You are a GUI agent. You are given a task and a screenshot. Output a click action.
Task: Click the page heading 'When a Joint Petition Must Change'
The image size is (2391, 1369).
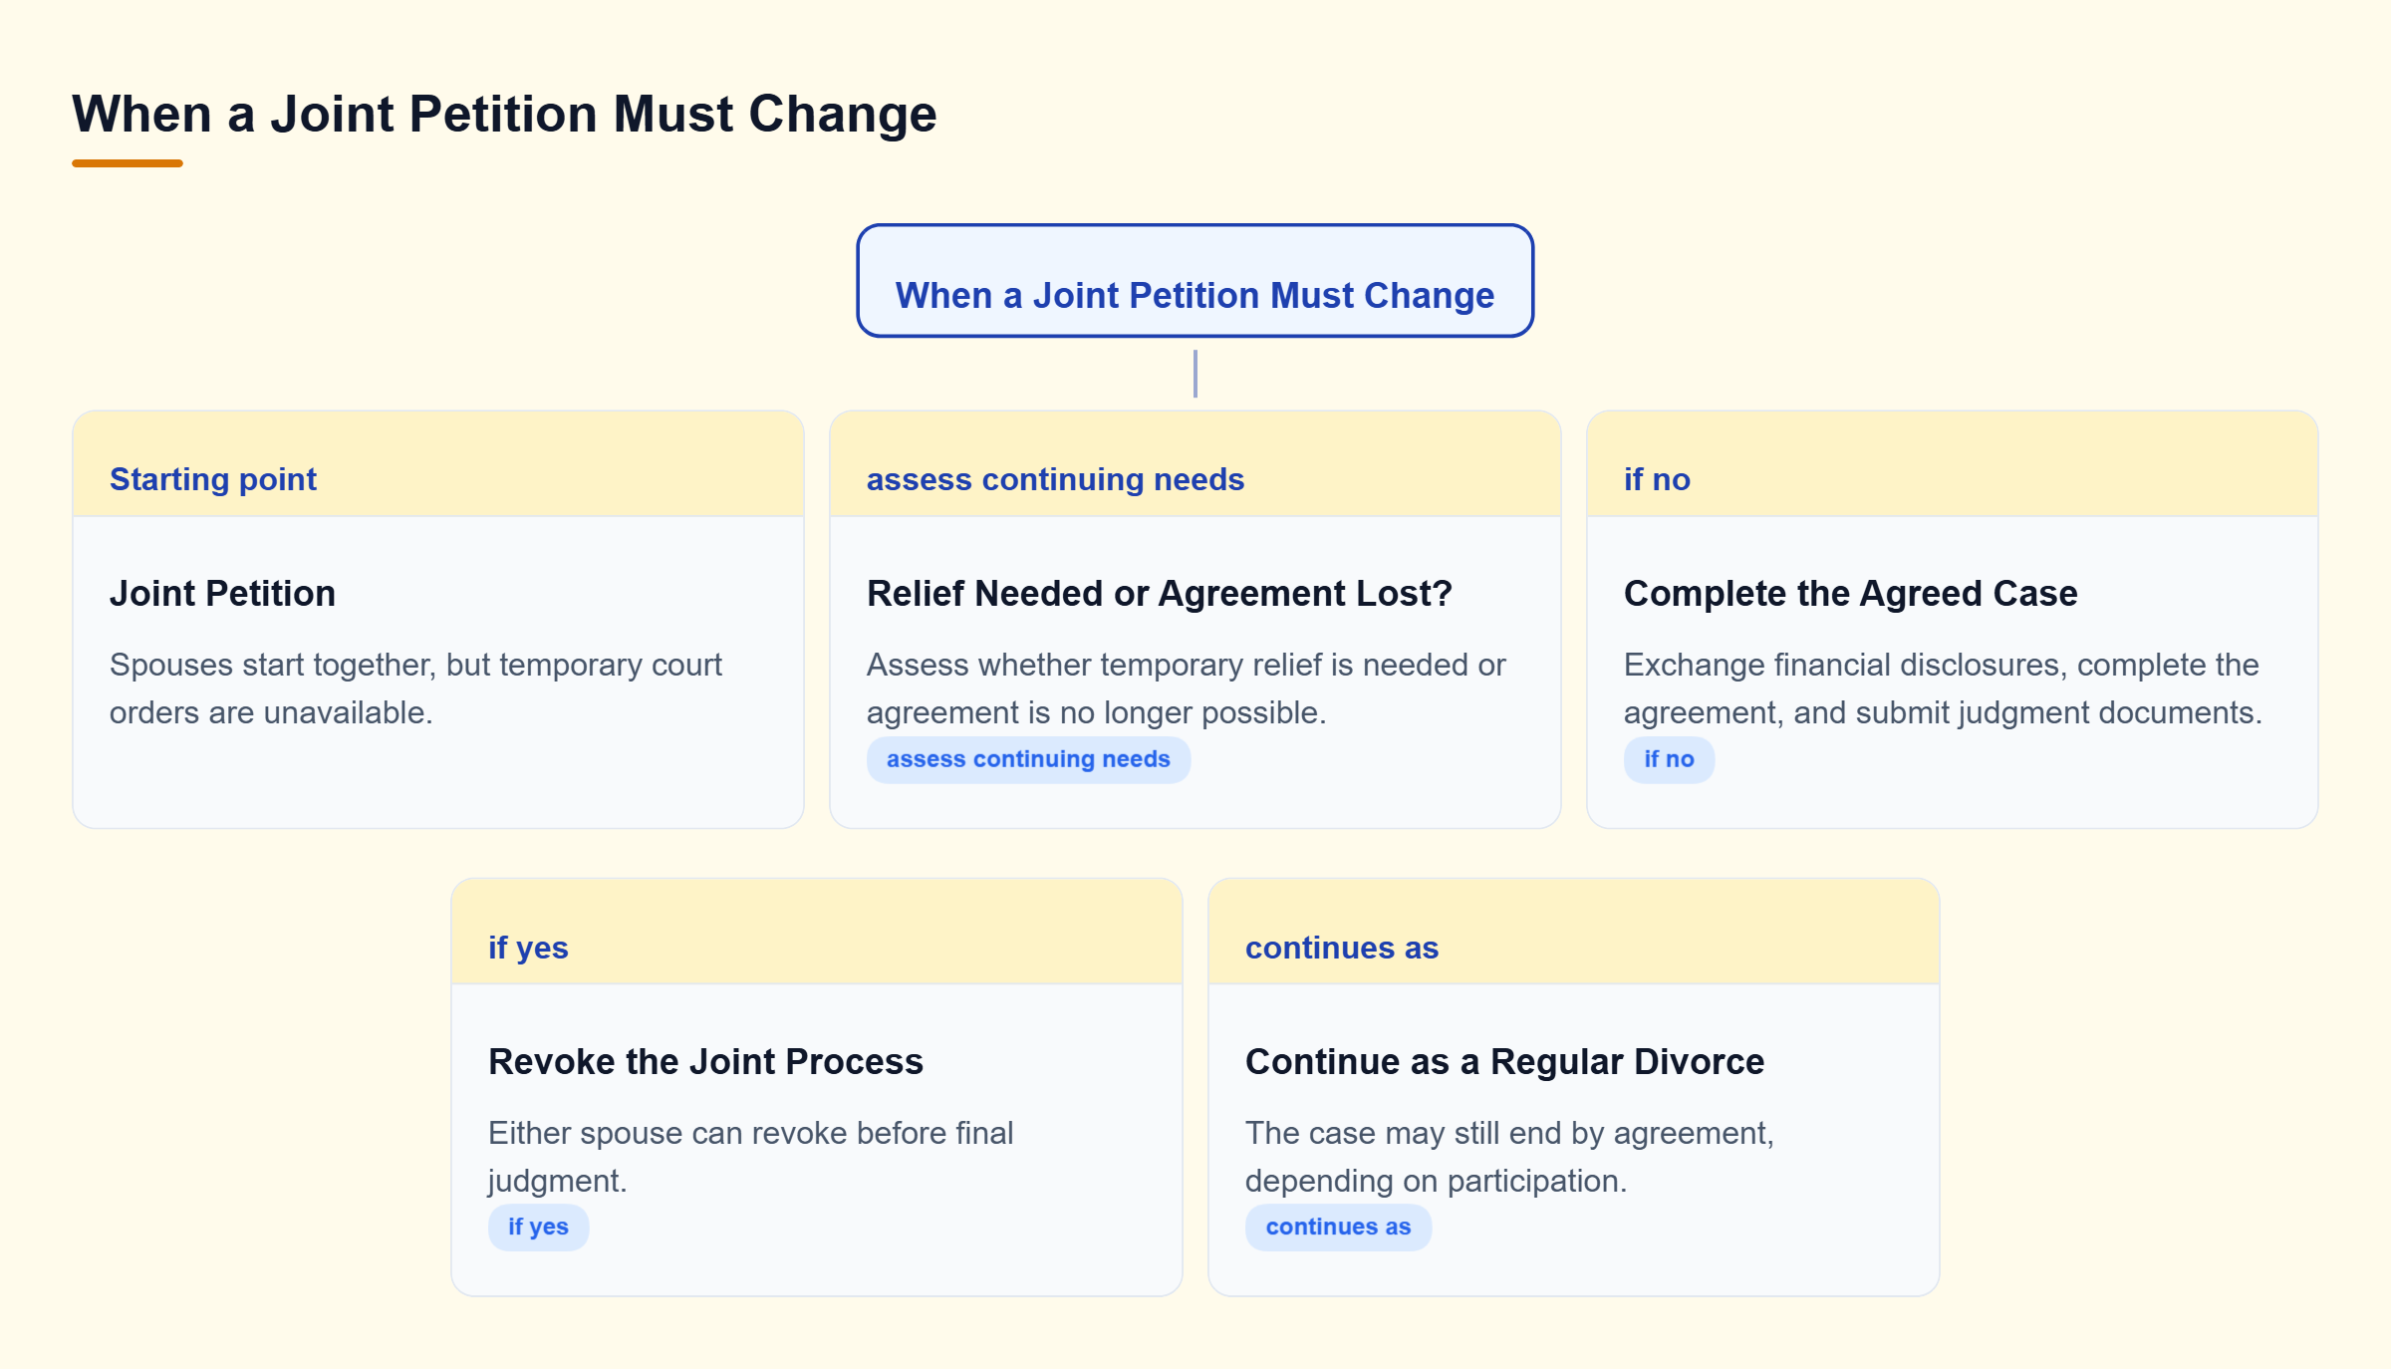[x=504, y=114]
